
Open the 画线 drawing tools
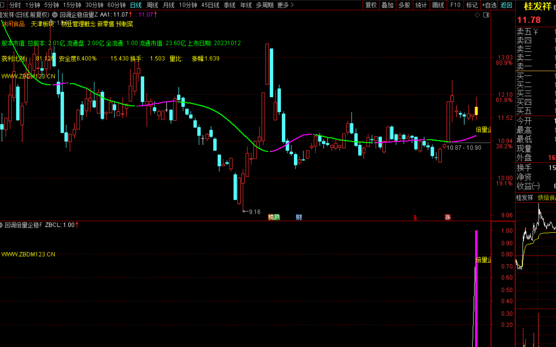[x=438, y=5]
